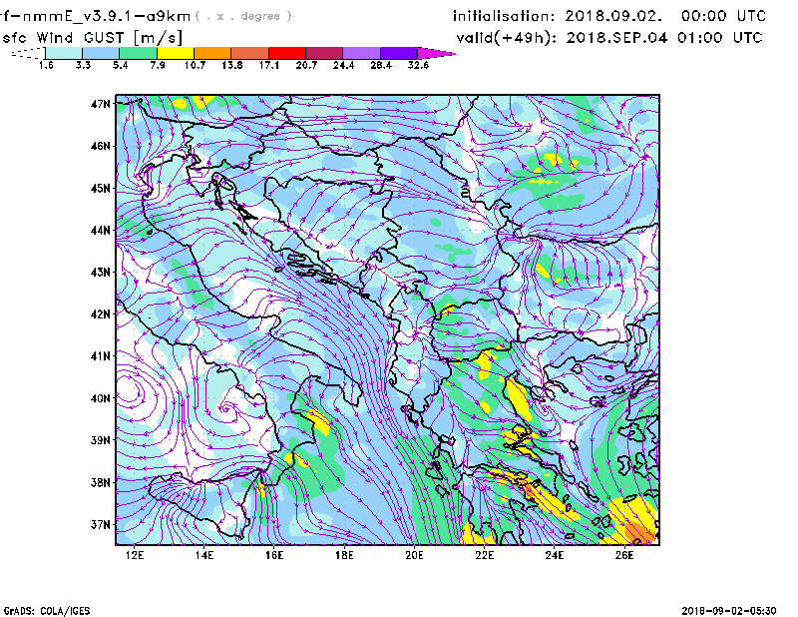Click the lavender 24.4–28.4 legend swatch
Screen dimensions: 798x617
point(361,53)
